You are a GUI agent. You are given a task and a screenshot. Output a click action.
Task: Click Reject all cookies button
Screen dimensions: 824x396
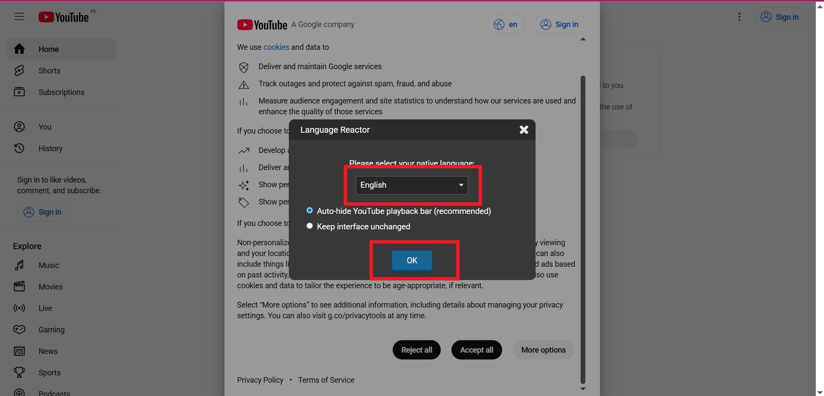[416, 350]
